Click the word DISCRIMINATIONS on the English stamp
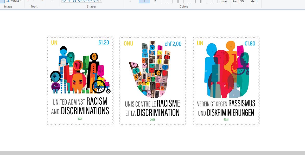 (85, 111)
